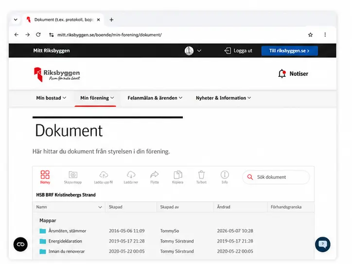Go back in browser history

click(x=17, y=35)
